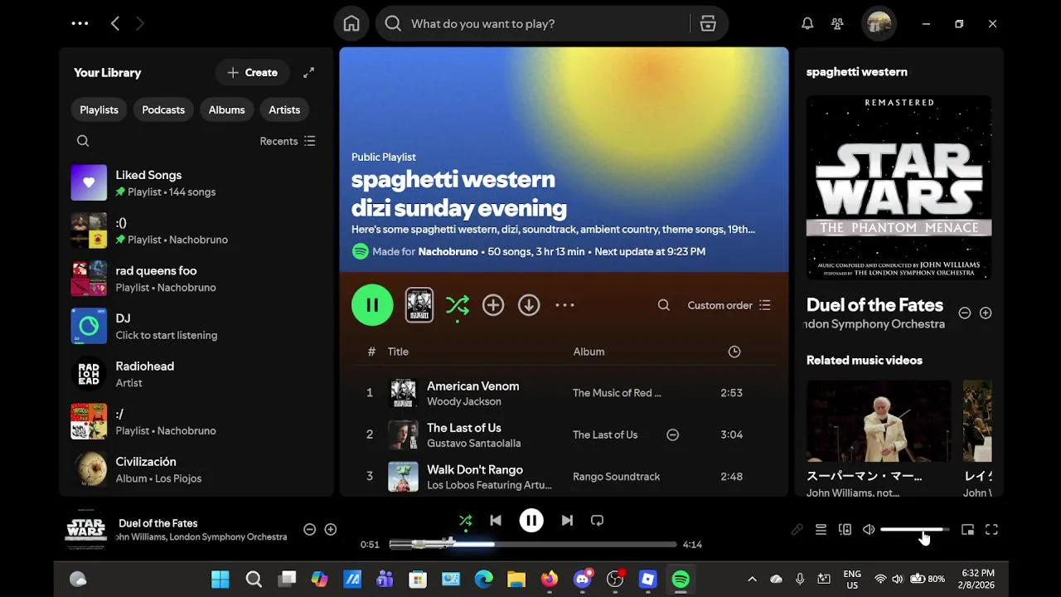Show hidden system tray icons
Image resolution: width=1061 pixels, height=597 pixels.
click(752, 579)
